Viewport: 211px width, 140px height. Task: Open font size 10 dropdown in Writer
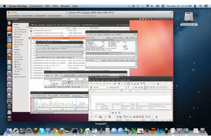click(x=133, y=87)
